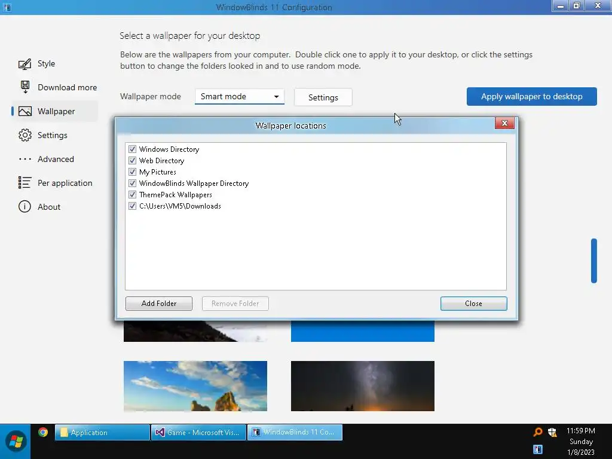Viewport: 612px width, 459px height.
Task: Click the Style pencil icon in sidebar
Action: 25,63
